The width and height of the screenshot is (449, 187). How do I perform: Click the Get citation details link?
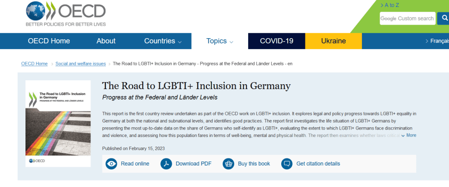point(318,164)
